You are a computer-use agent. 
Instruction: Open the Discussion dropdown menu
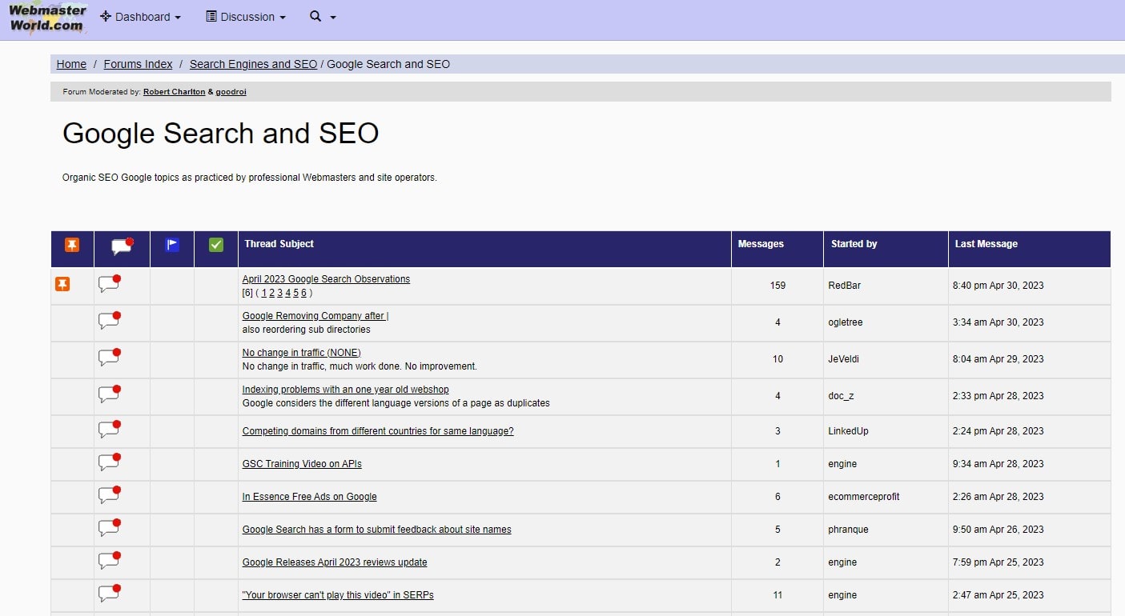(x=246, y=17)
